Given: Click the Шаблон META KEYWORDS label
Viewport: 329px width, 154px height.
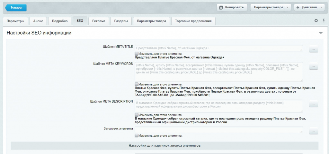Looking at the screenshot, I should 113,64.
